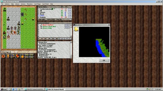Viewport: 163px width, 91px height.
Task: Click the volume icon in system tray
Action: (150, 89)
